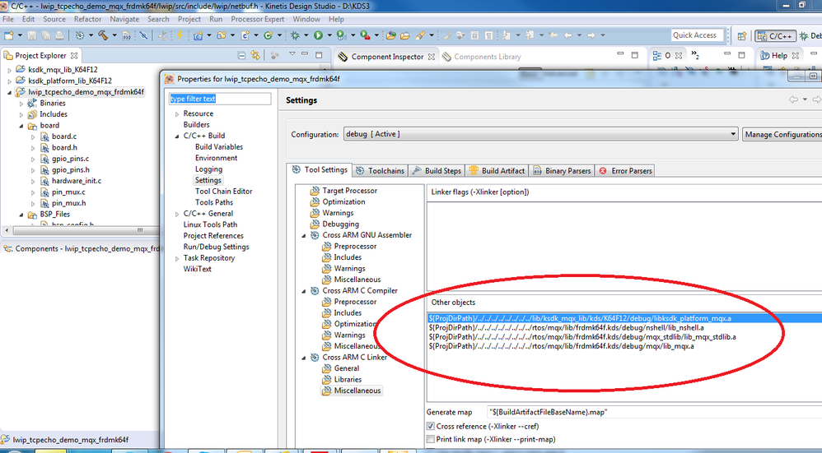Close the Project Explorer tab
This screenshot has width=822, height=453.
[x=74, y=55]
